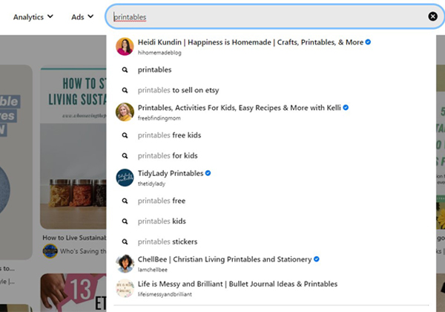Open the Analytics dropdown menu
Viewport: 445px width, 312px height.
(33, 17)
